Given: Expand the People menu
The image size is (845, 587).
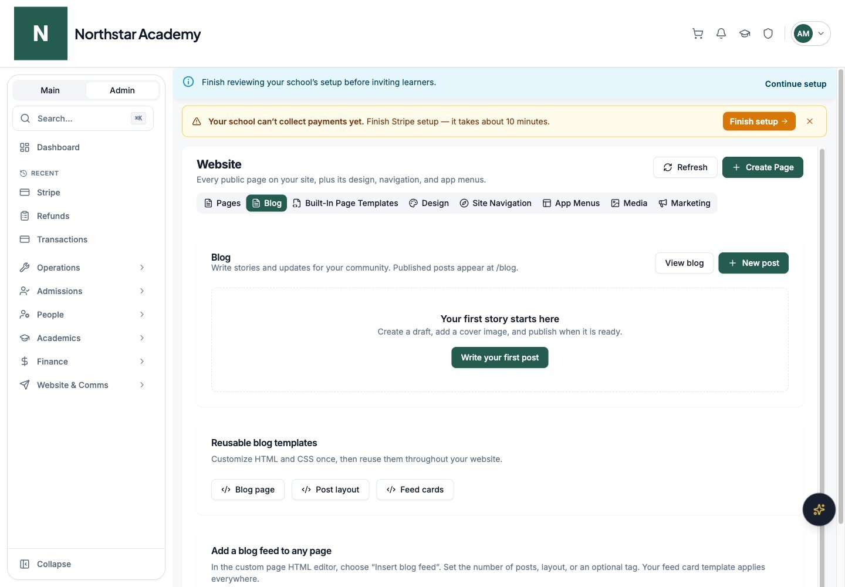Looking at the screenshot, I should click(x=83, y=315).
